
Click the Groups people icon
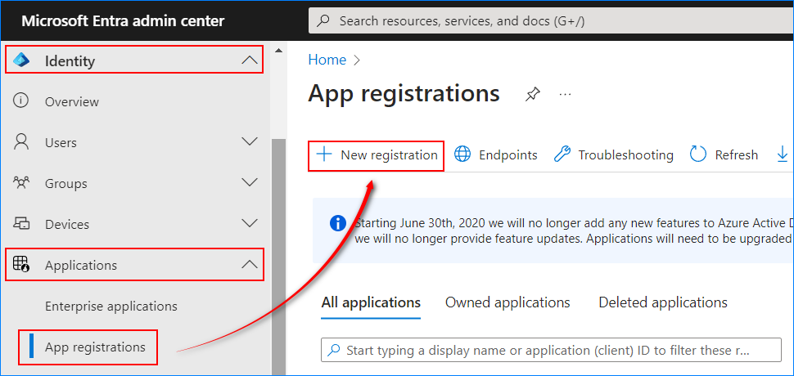(x=21, y=183)
